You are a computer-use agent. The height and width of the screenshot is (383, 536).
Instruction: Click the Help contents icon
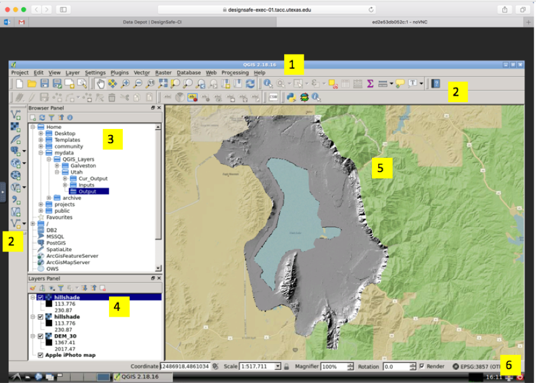pos(436,83)
